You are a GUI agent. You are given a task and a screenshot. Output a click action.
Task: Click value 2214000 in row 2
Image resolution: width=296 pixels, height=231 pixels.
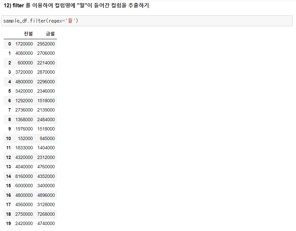46,63
